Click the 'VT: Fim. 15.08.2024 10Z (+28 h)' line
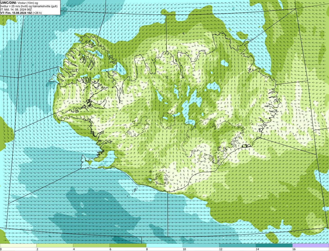Image resolution: width=329 pixels, height=251 pixels. pyautogui.click(x=21, y=13)
